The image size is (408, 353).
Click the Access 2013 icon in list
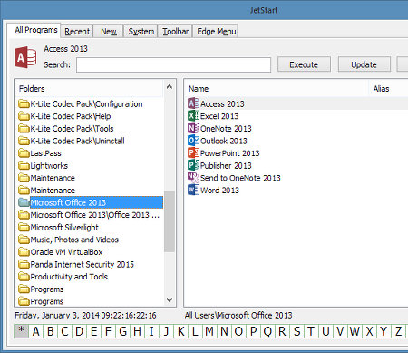(x=193, y=103)
